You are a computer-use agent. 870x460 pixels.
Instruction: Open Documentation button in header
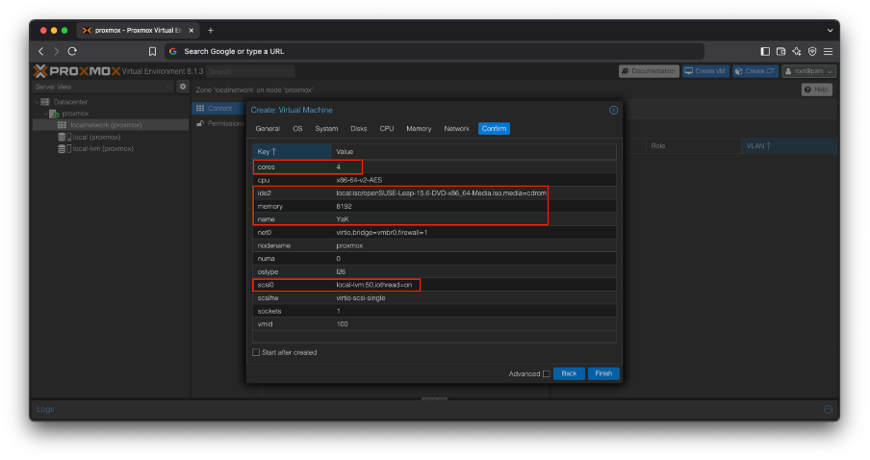(649, 71)
